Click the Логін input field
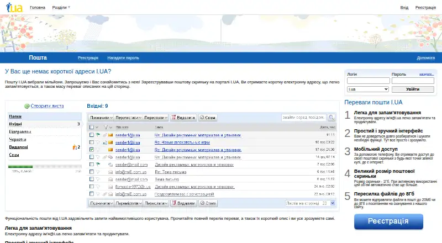Image resolution: width=442 pixels, height=243 pixels. tap(368, 81)
